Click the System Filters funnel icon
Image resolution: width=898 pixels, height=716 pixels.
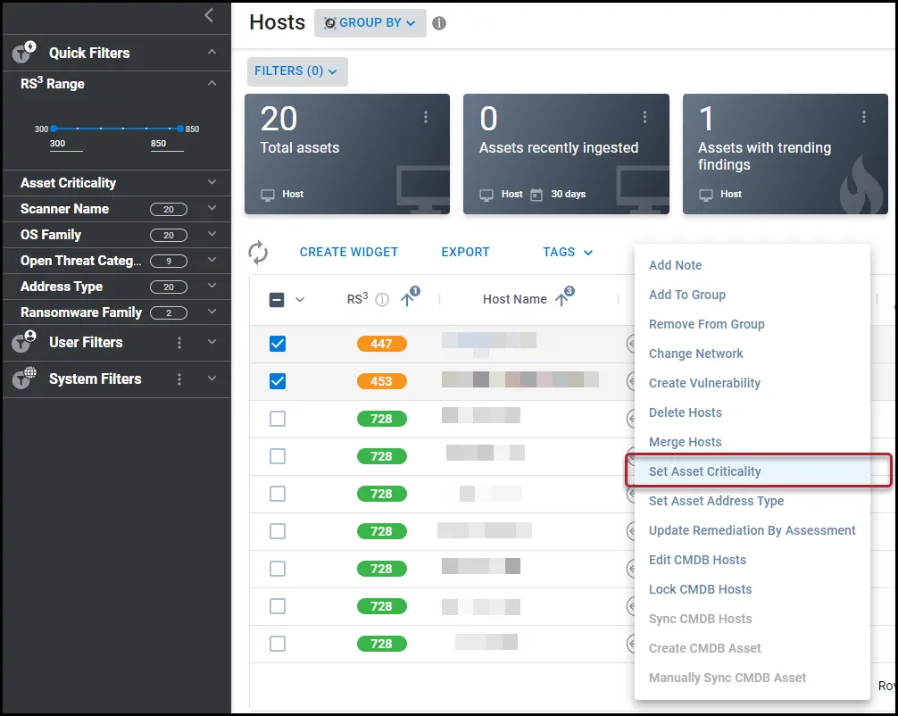tap(24, 379)
